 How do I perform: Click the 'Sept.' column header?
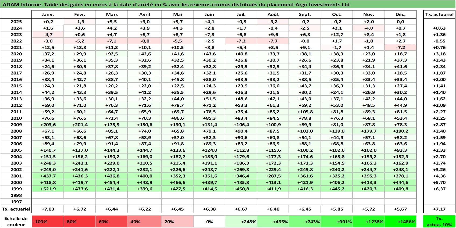305,15
